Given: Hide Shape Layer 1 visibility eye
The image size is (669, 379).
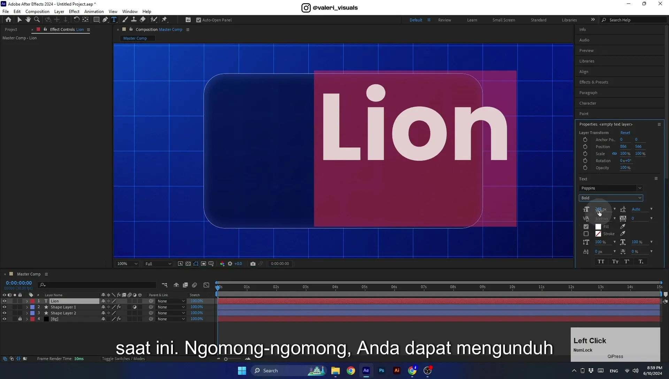Looking at the screenshot, I should click(x=5, y=307).
